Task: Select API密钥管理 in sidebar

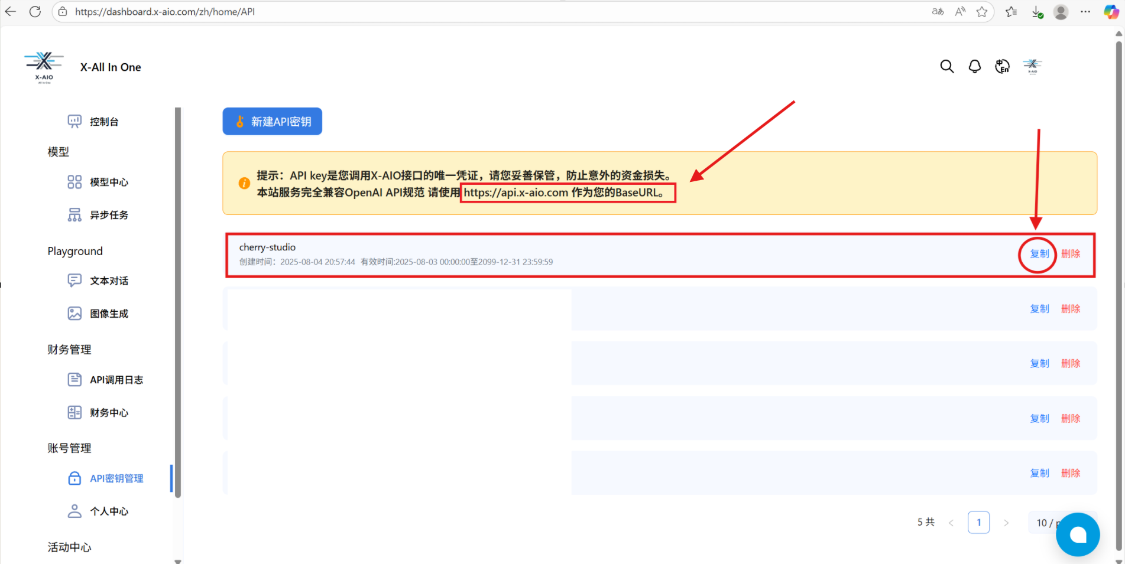Action: tap(105, 478)
